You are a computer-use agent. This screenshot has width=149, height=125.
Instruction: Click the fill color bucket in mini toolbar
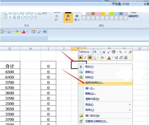click(x=102, y=58)
